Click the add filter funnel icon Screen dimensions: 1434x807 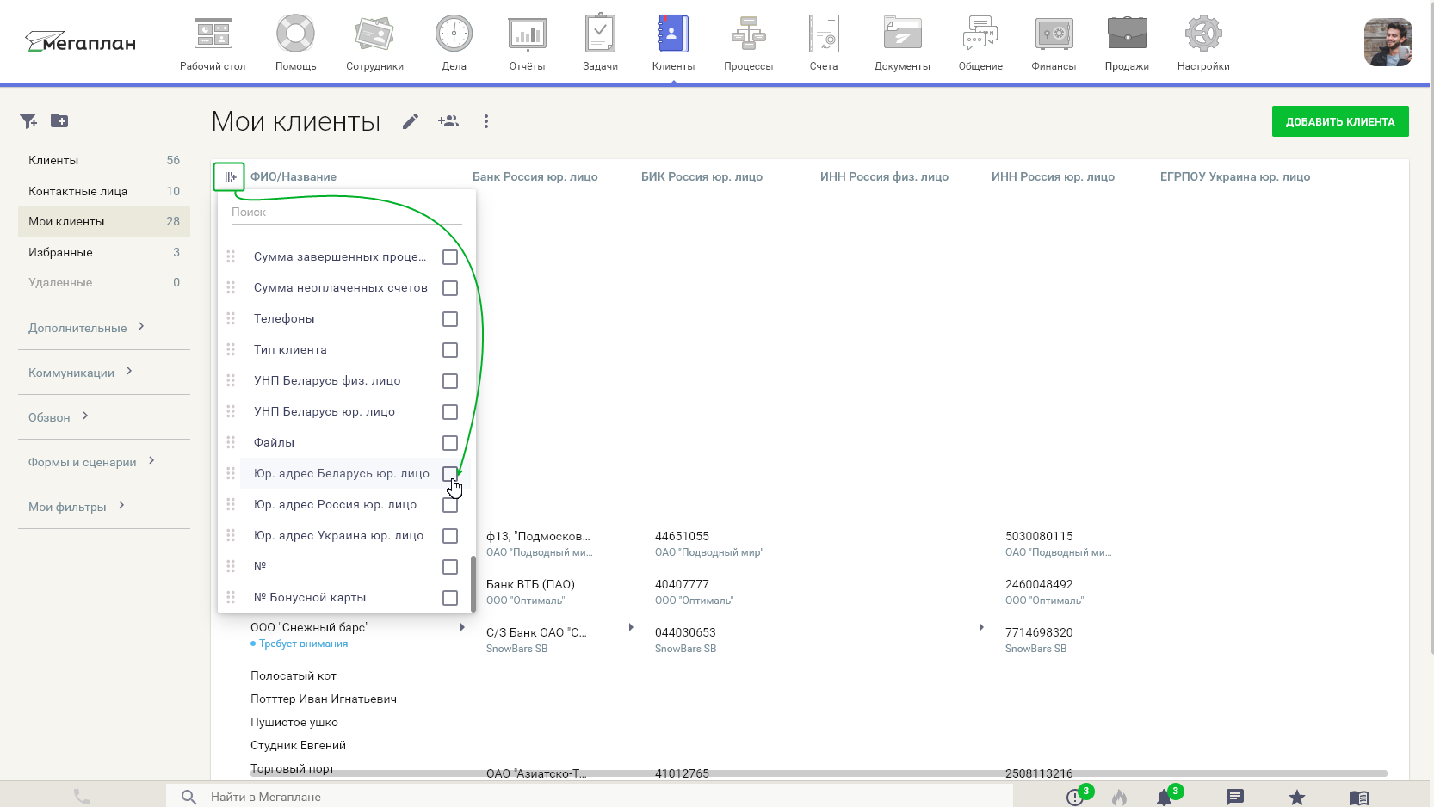pyautogui.click(x=28, y=121)
